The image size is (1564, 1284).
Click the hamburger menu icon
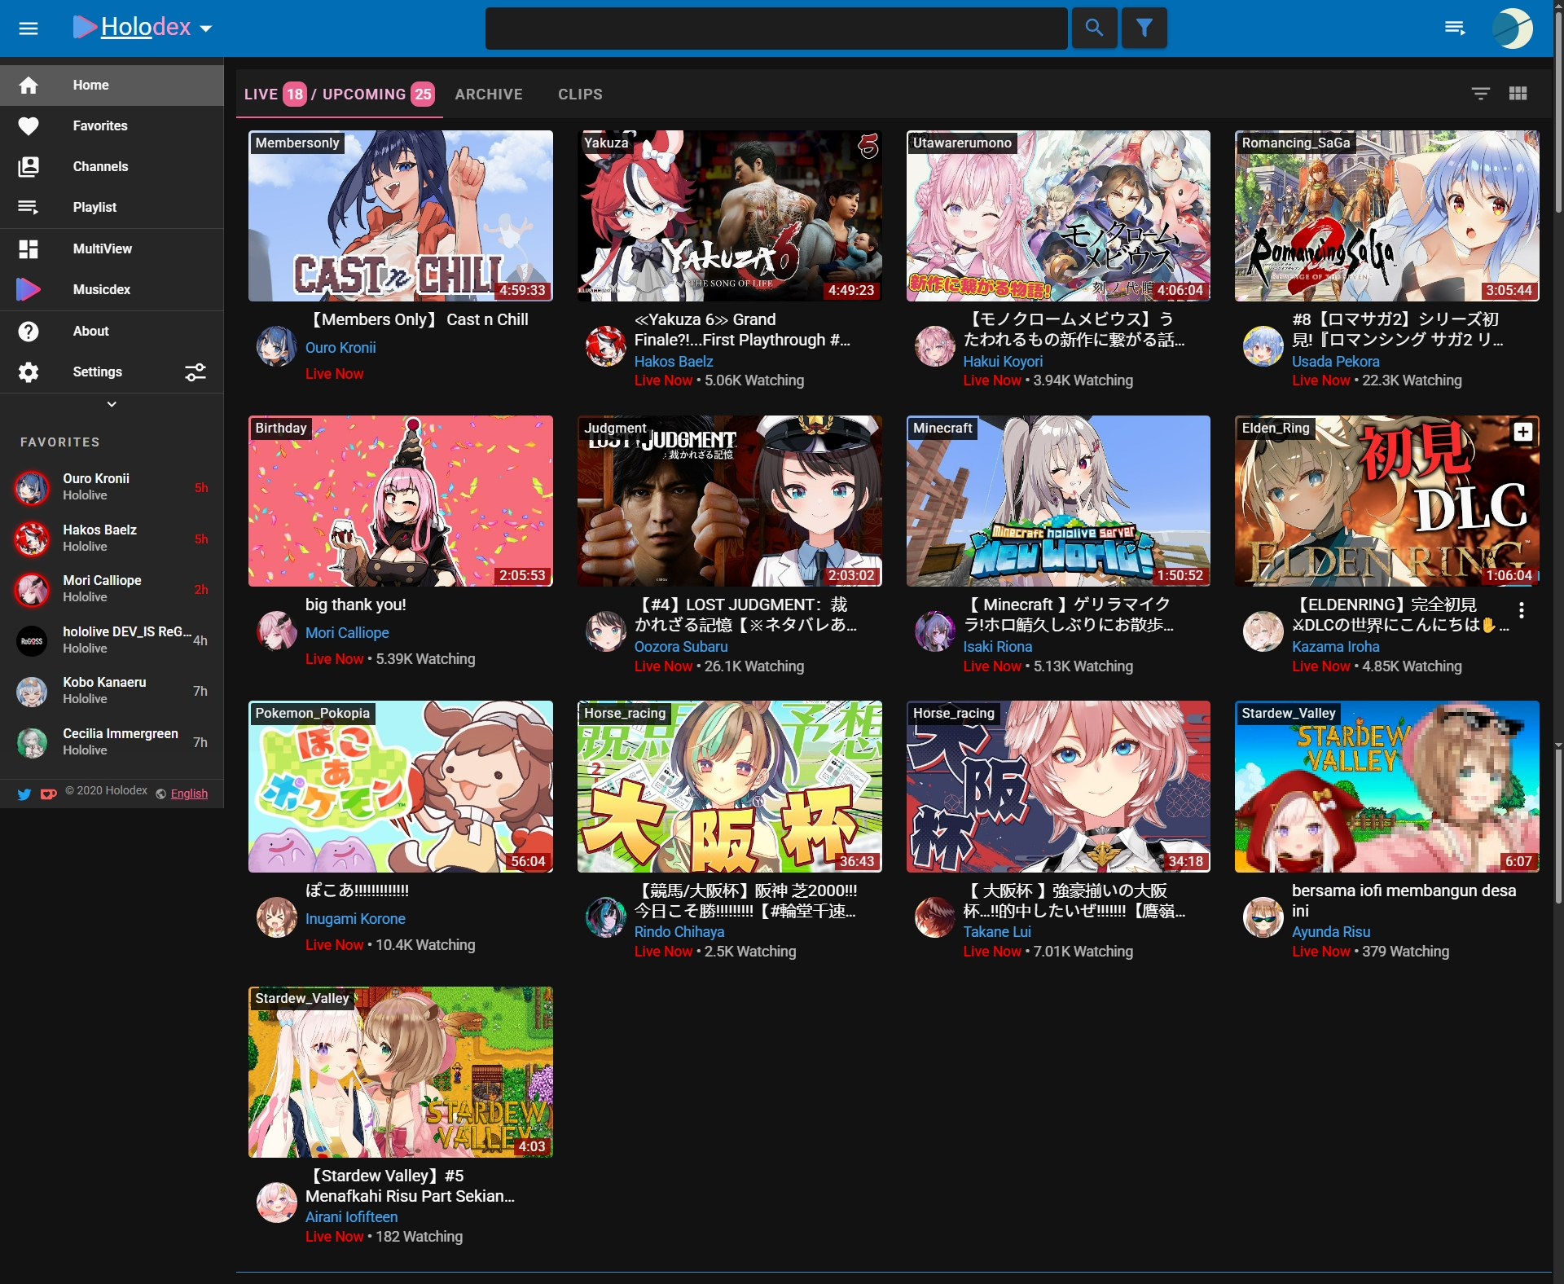point(29,29)
